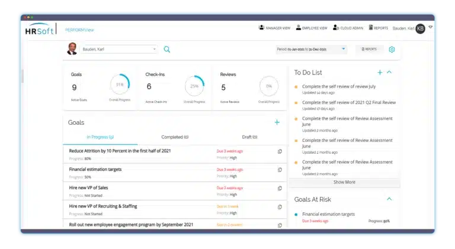Click Due 3 weeks ago on Reduce Attrition
Image resolution: width=455 pixels, height=249 pixels.
tap(229, 151)
